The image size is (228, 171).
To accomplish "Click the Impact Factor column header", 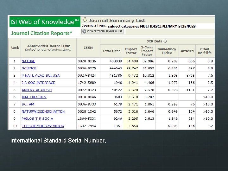I will tap(131, 51).
